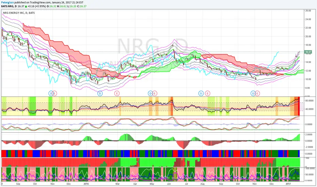This screenshot has width=317, height=187.
Task: Click the green up-arrow price change indicator
Action: 26,6
